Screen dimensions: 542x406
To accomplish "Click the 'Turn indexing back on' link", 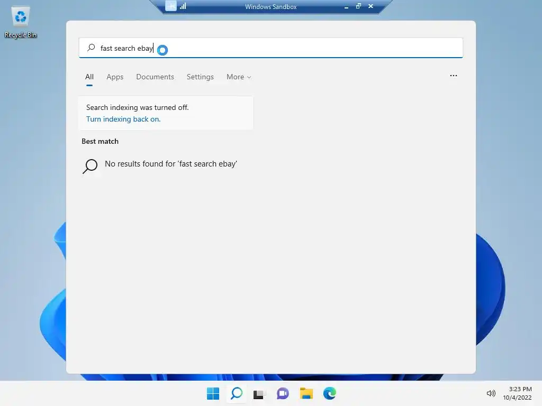I will pyautogui.click(x=123, y=119).
